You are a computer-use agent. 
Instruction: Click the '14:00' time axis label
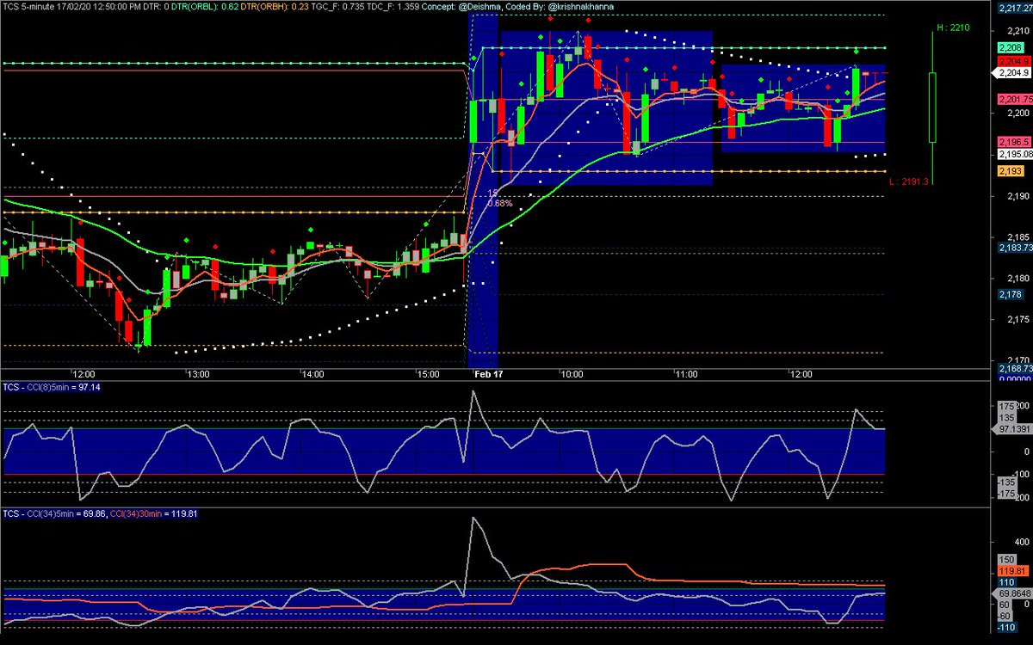coord(312,375)
